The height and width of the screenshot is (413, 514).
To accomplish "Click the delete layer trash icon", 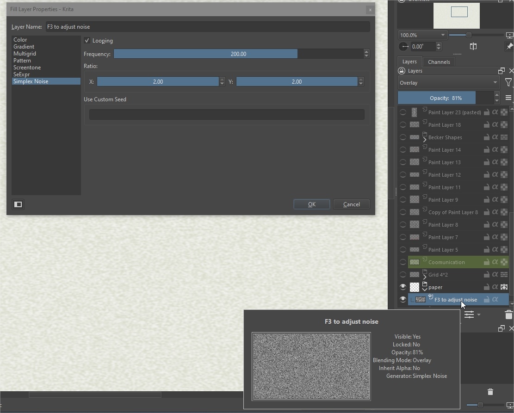I will [x=508, y=315].
